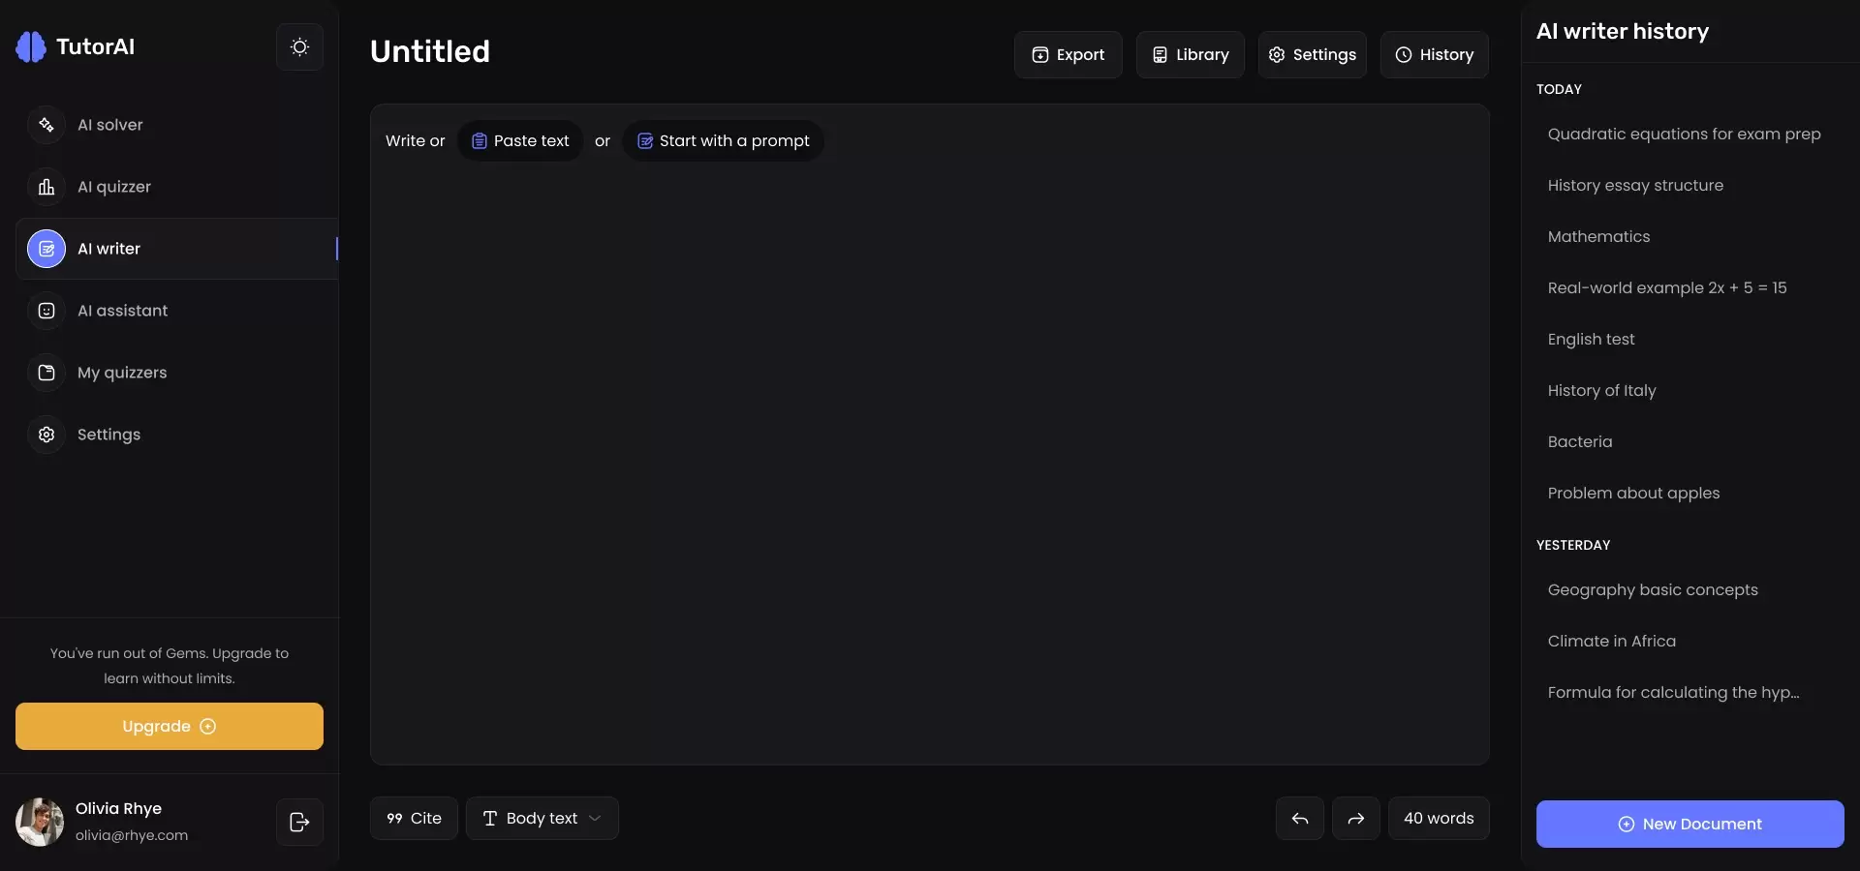Toggle the History panel button
Viewport: 1860px width, 871px height.
click(1434, 55)
